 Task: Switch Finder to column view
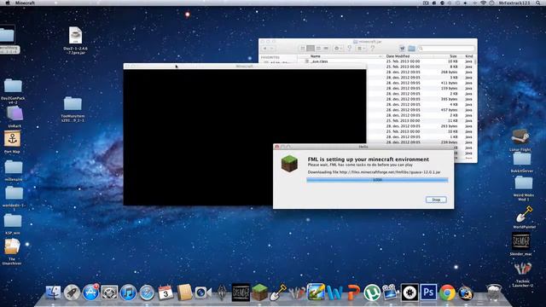pyautogui.click(x=318, y=49)
